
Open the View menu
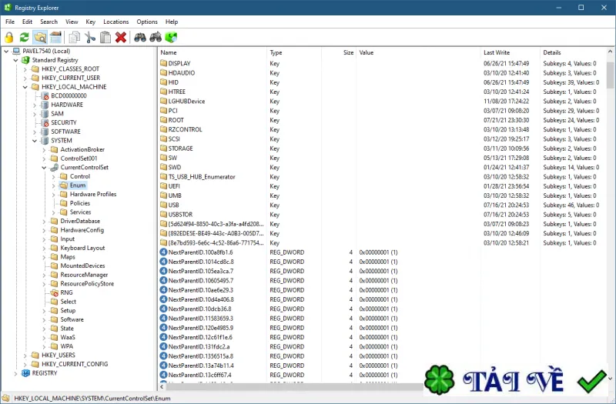tap(72, 22)
